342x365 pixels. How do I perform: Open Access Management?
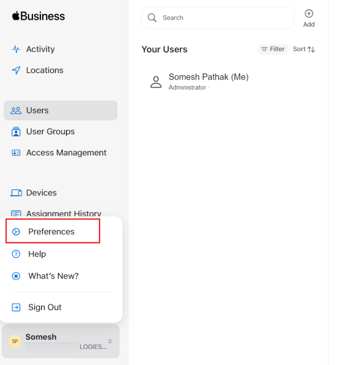tap(66, 153)
